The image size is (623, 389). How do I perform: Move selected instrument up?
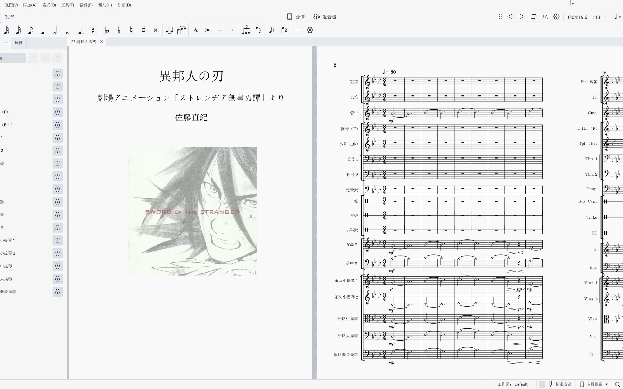[33, 58]
